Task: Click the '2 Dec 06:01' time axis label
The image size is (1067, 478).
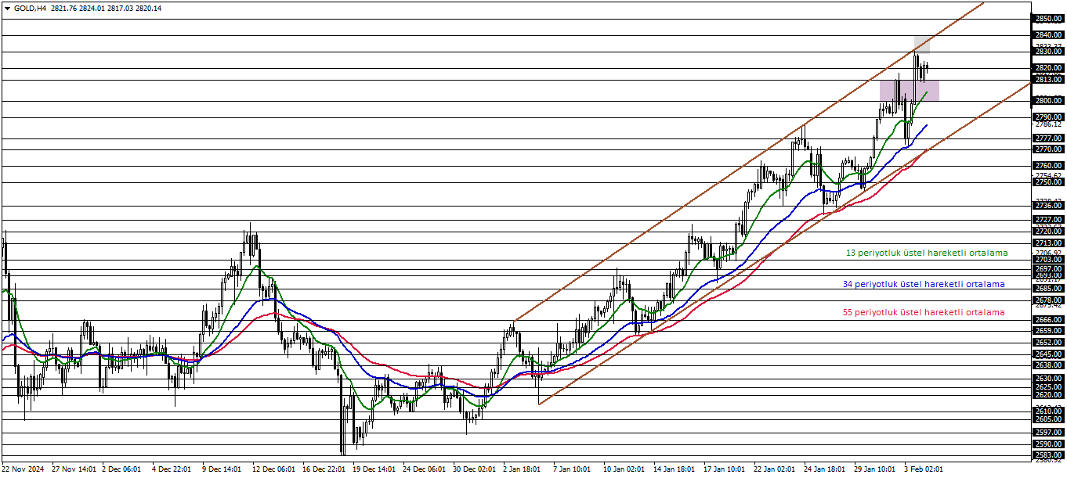Action: coord(121,469)
